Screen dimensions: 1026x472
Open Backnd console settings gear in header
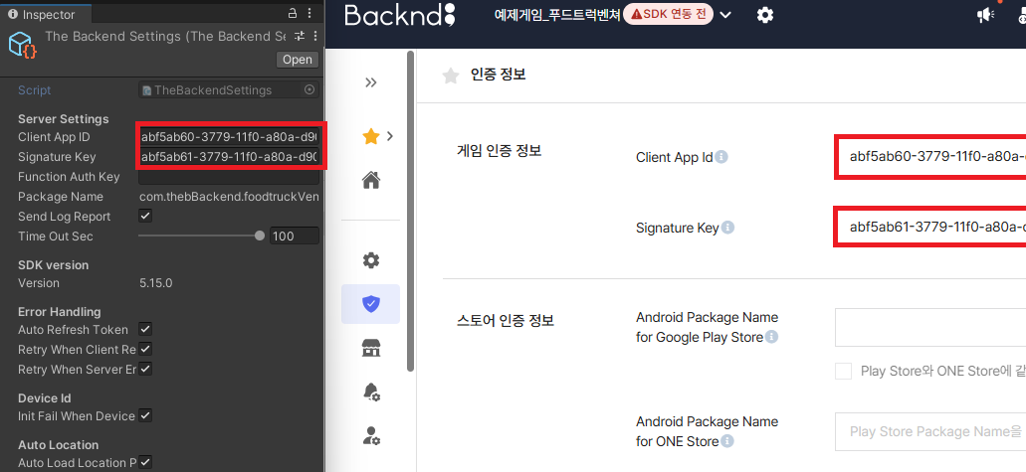[765, 15]
